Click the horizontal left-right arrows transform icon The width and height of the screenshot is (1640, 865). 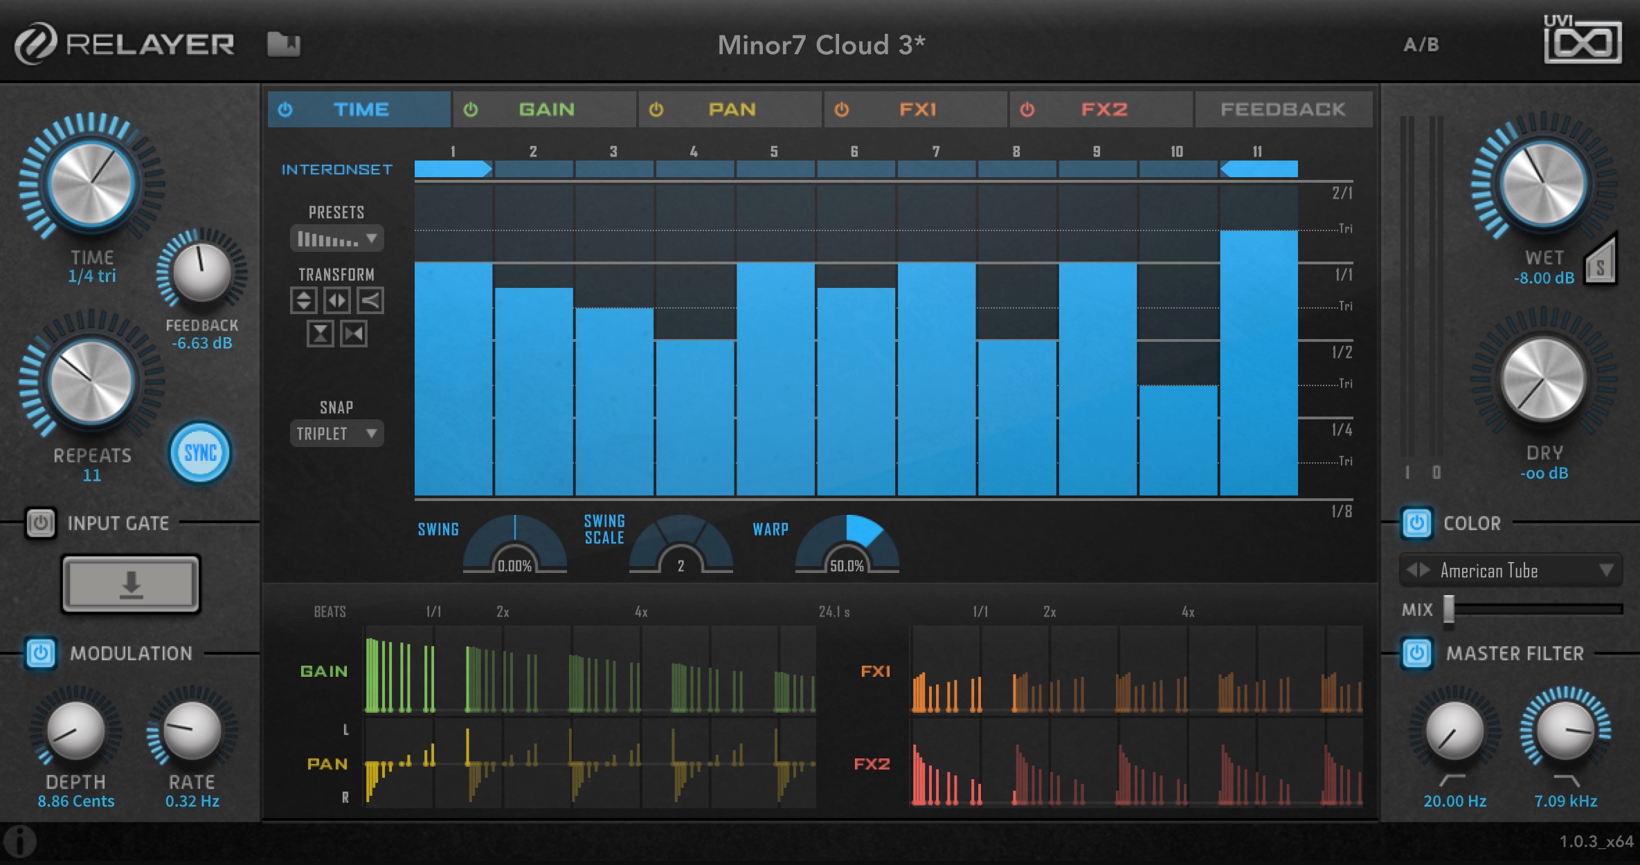(x=337, y=300)
